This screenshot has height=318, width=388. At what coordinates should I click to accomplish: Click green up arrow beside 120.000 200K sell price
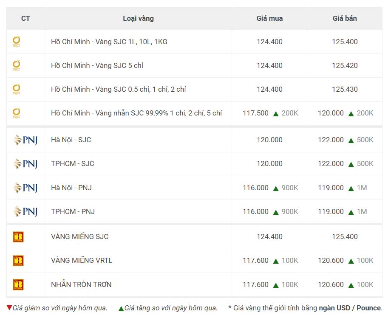coord(351,114)
